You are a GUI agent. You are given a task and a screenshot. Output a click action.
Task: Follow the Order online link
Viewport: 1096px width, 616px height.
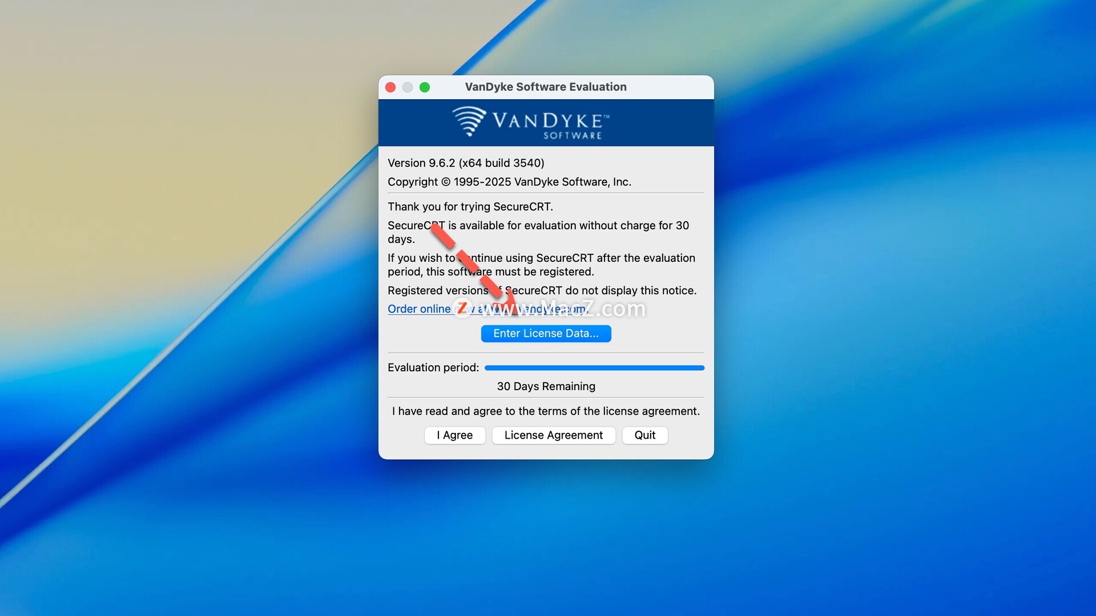click(x=420, y=309)
